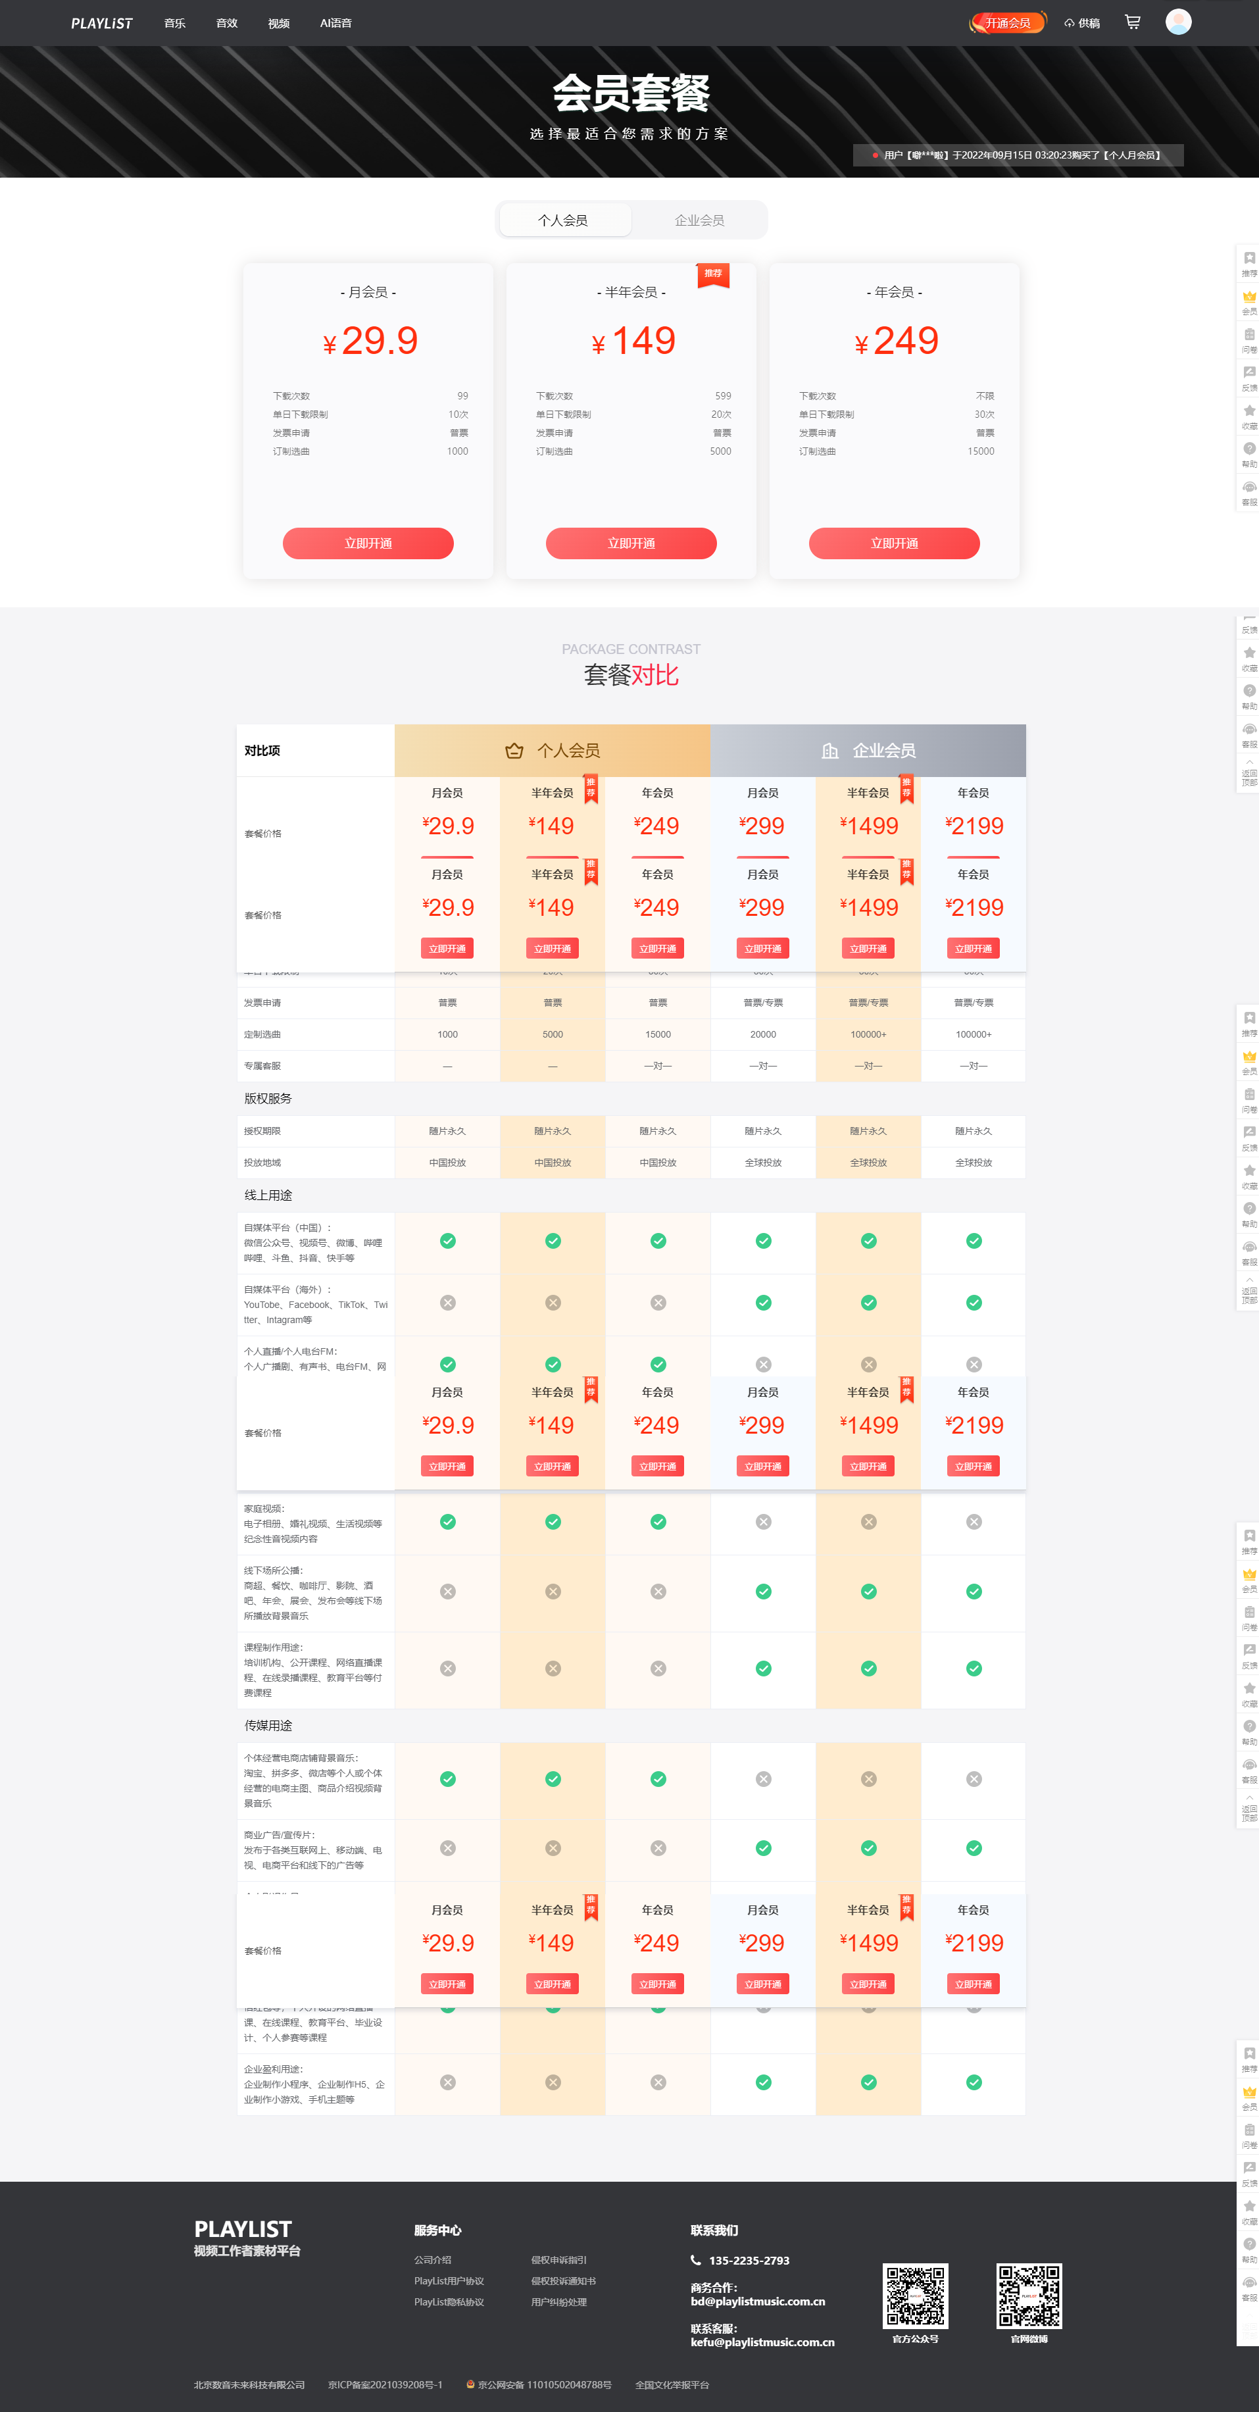Open the 音乐 menu in the navbar
Image resolution: width=1259 pixels, height=2412 pixels.
coord(175,24)
